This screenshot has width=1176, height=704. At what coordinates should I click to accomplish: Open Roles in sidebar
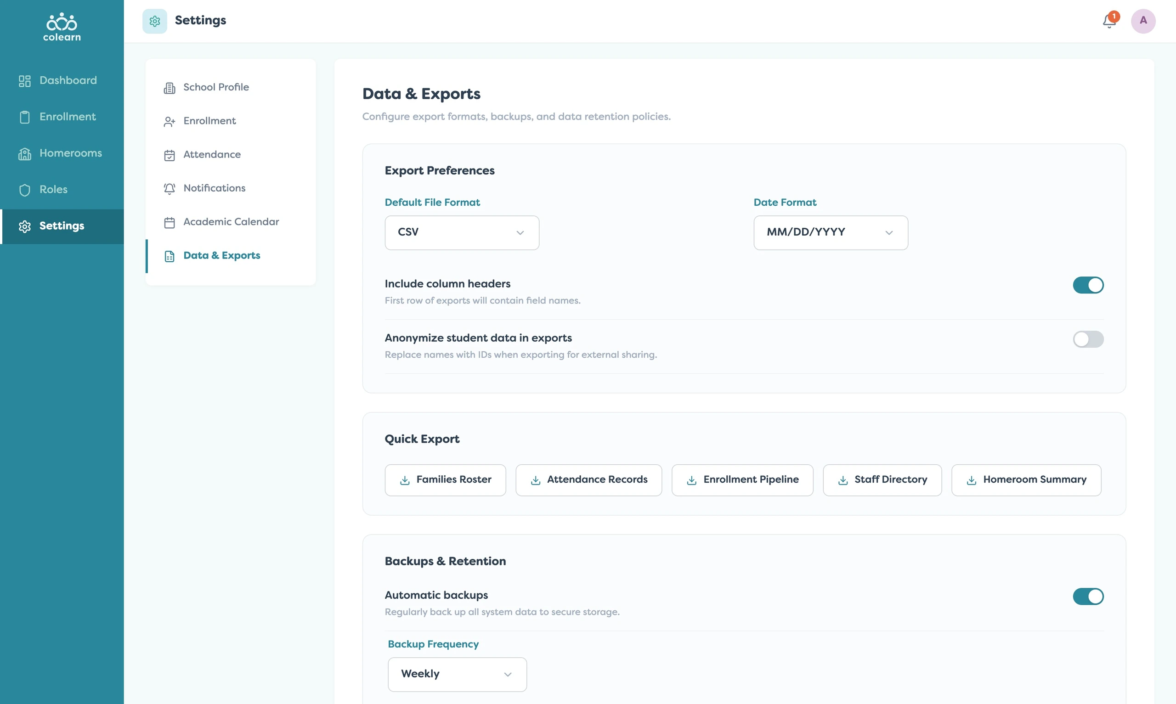62,190
